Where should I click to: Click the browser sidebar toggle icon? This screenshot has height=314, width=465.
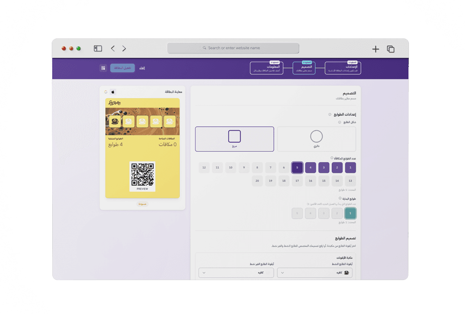coord(98,48)
